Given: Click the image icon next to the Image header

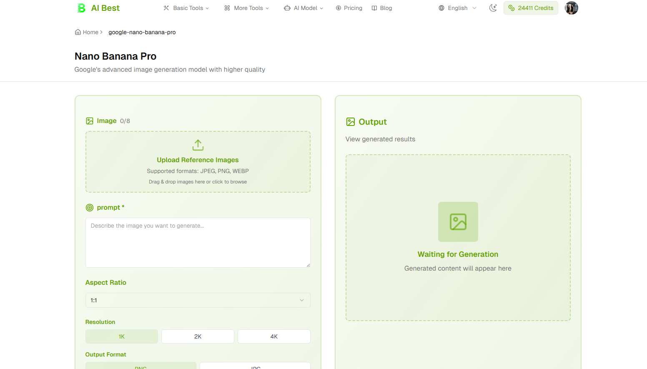Looking at the screenshot, I should (90, 120).
